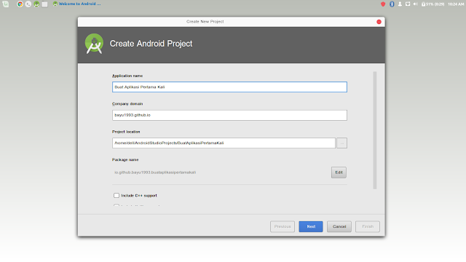Click the Finish button

368,226
